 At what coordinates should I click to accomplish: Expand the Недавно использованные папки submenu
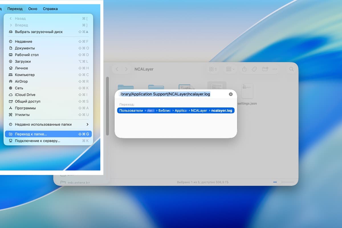tap(49, 124)
